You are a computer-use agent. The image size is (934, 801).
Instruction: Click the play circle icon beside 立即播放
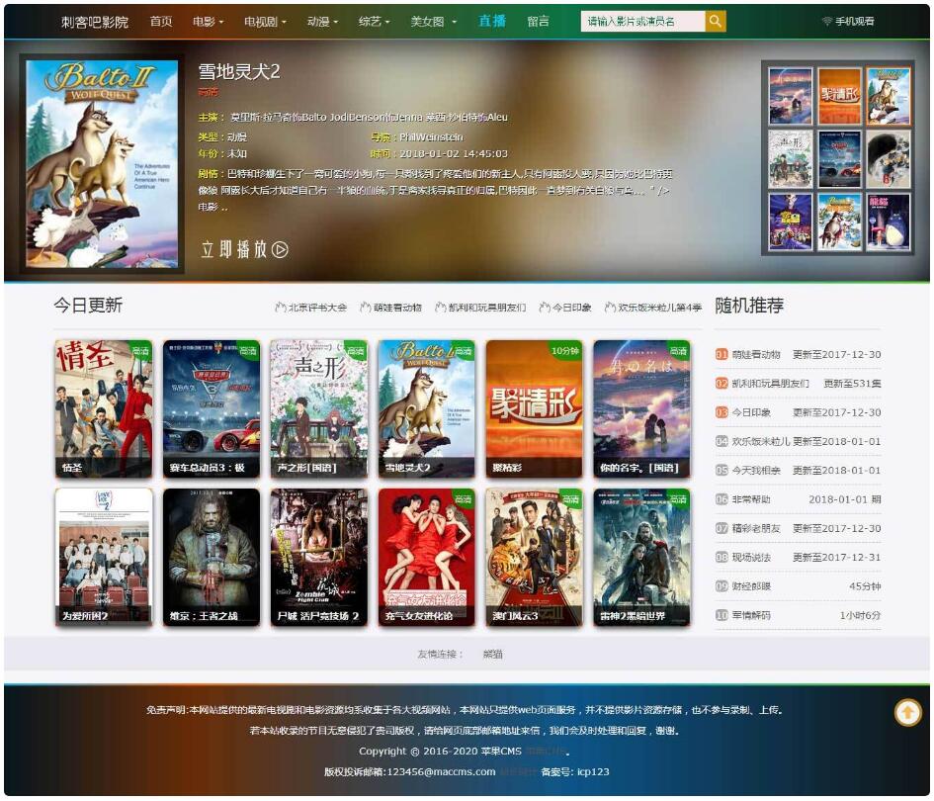tap(280, 251)
